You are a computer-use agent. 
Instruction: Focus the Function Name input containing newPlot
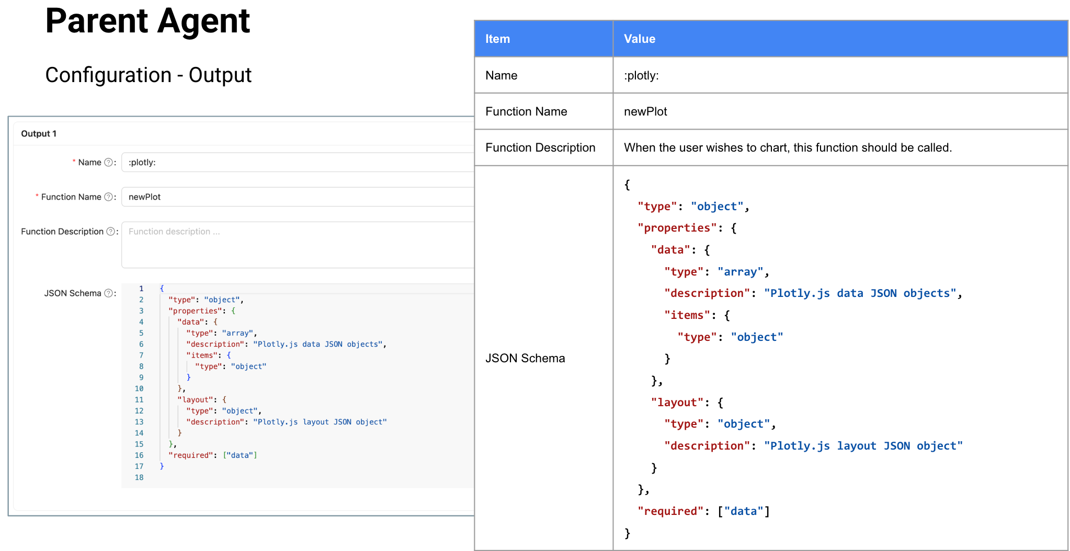[298, 197]
